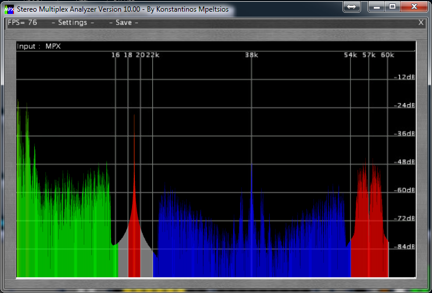Close the Stereo Multiplex Analyzer window
The height and width of the screenshot is (293, 432).
tap(414, 6)
